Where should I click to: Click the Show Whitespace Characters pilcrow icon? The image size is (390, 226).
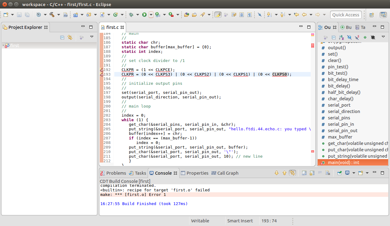click(x=249, y=15)
